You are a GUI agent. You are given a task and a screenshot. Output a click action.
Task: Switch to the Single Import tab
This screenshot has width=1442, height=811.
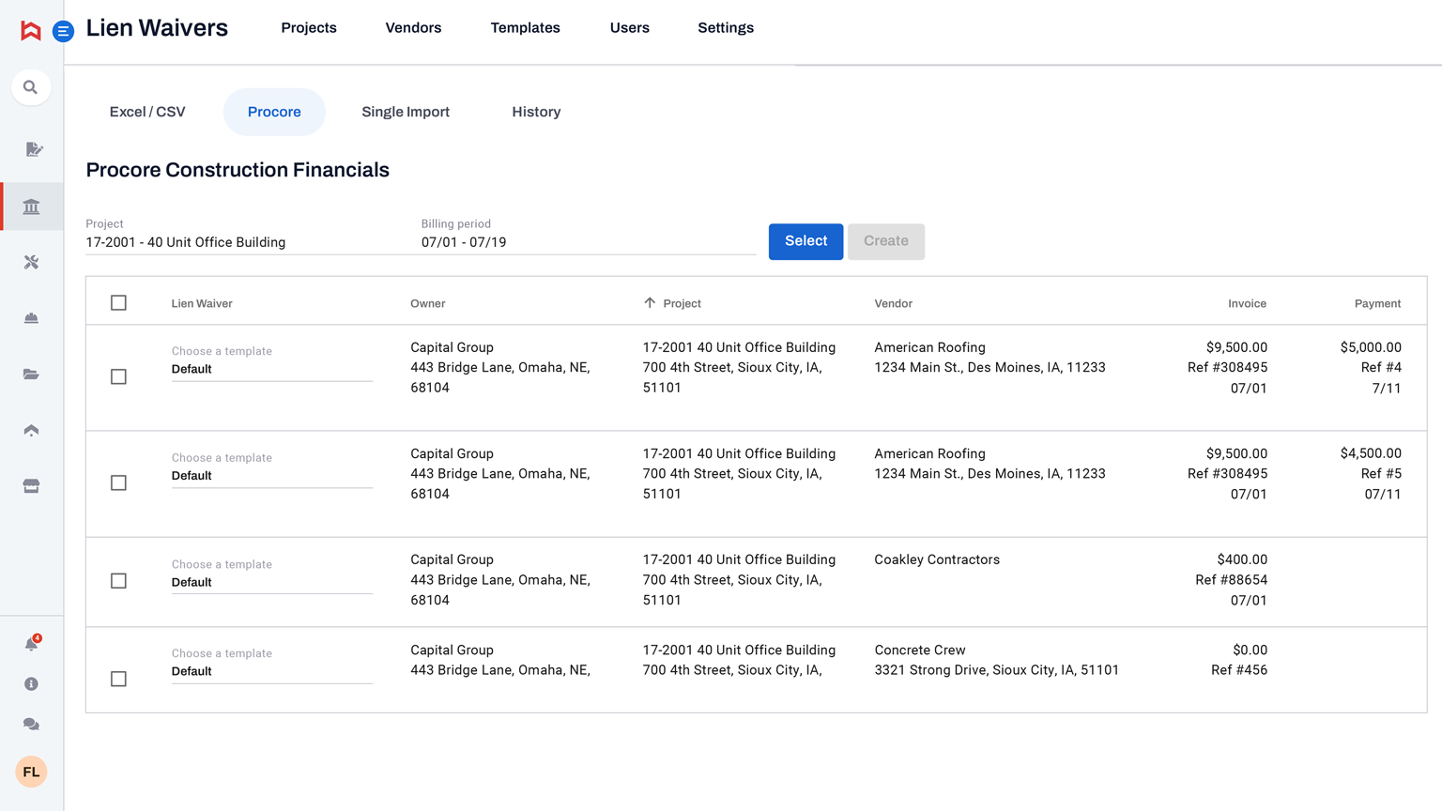(x=406, y=112)
